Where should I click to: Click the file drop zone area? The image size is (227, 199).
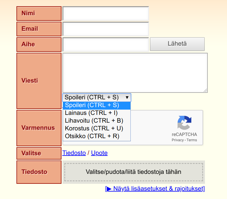click(x=134, y=172)
